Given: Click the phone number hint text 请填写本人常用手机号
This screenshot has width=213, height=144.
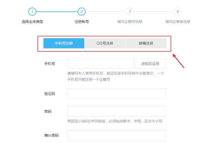Looking at the screenshot, I should [x=85, y=73].
